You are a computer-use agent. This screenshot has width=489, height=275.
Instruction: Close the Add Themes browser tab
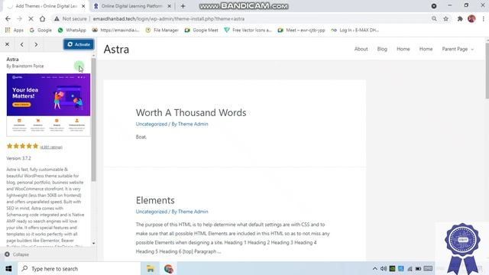pos(83,6)
